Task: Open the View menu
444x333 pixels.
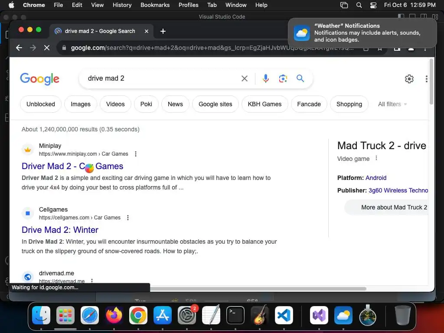Action: coord(97,5)
